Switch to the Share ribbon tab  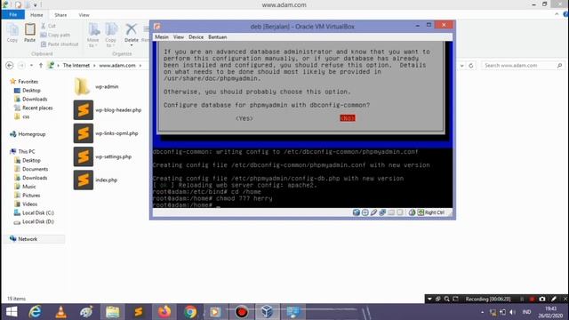click(x=60, y=15)
